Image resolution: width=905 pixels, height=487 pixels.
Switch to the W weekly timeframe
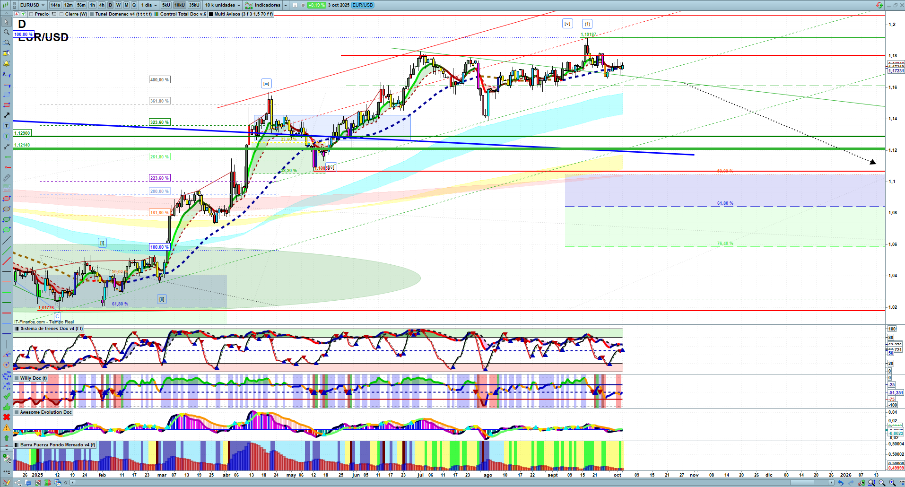coord(118,5)
